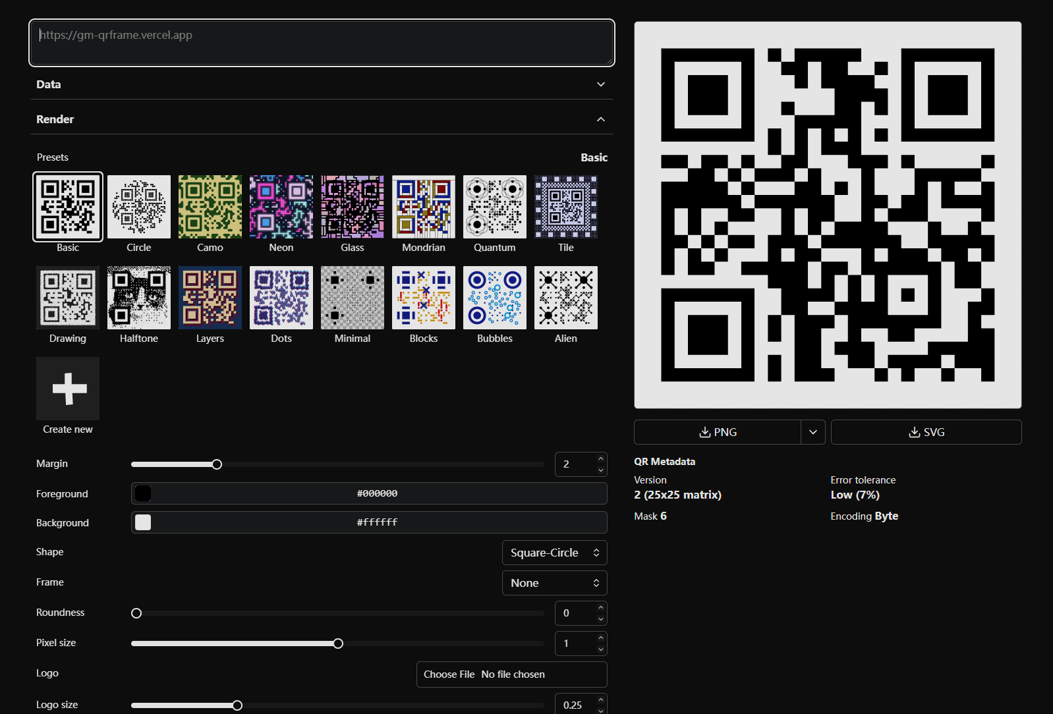The image size is (1053, 714).
Task: Open the Foreground black color swatch
Action: 143,493
